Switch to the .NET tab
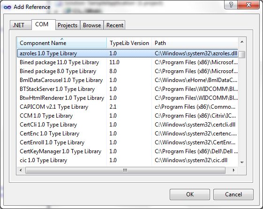The image size is (263, 209). pos(21,25)
